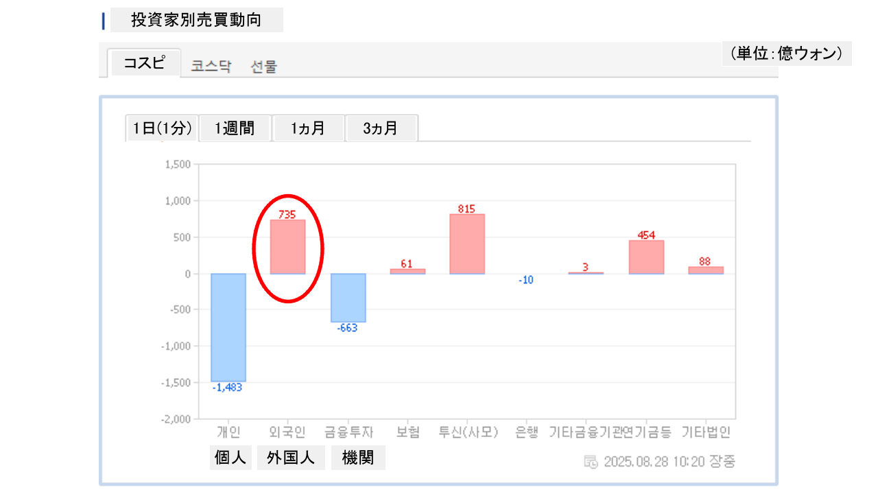Select the 1日(1分) period tab

coord(162,128)
